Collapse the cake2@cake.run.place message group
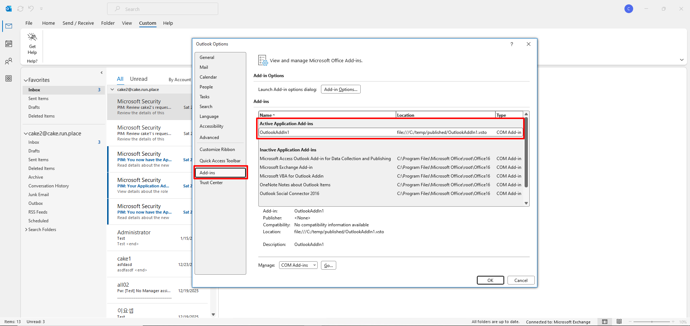Image resolution: width=690 pixels, height=326 pixels. tap(113, 90)
